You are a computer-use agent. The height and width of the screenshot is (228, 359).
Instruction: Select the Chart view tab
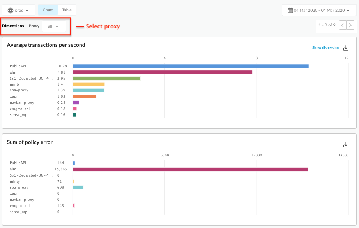pyautogui.click(x=48, y=10)
